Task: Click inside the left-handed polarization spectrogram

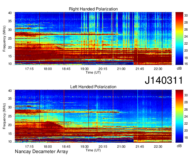Action: click(93, 116)
